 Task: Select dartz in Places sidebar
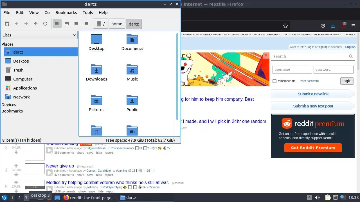pos(41,52)
